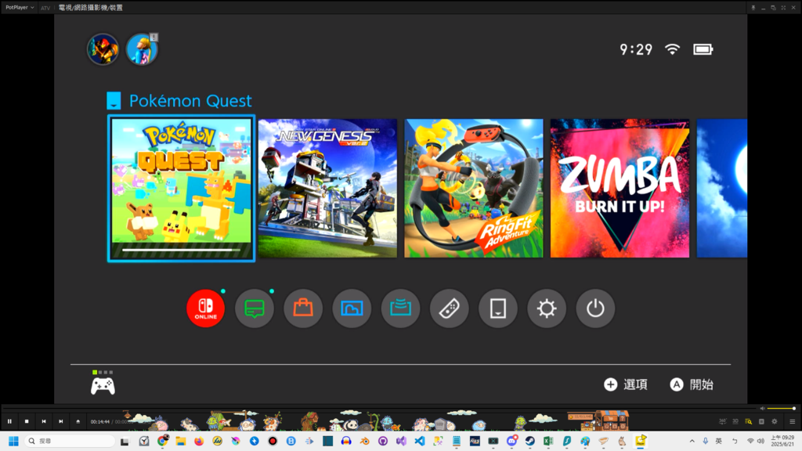
Task: Open Steam from the taskbar
Action: pyautogui.click(x=530, y=441)
